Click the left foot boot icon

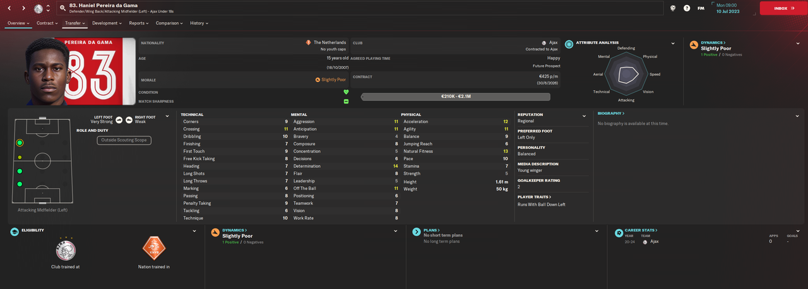(119, 119)
